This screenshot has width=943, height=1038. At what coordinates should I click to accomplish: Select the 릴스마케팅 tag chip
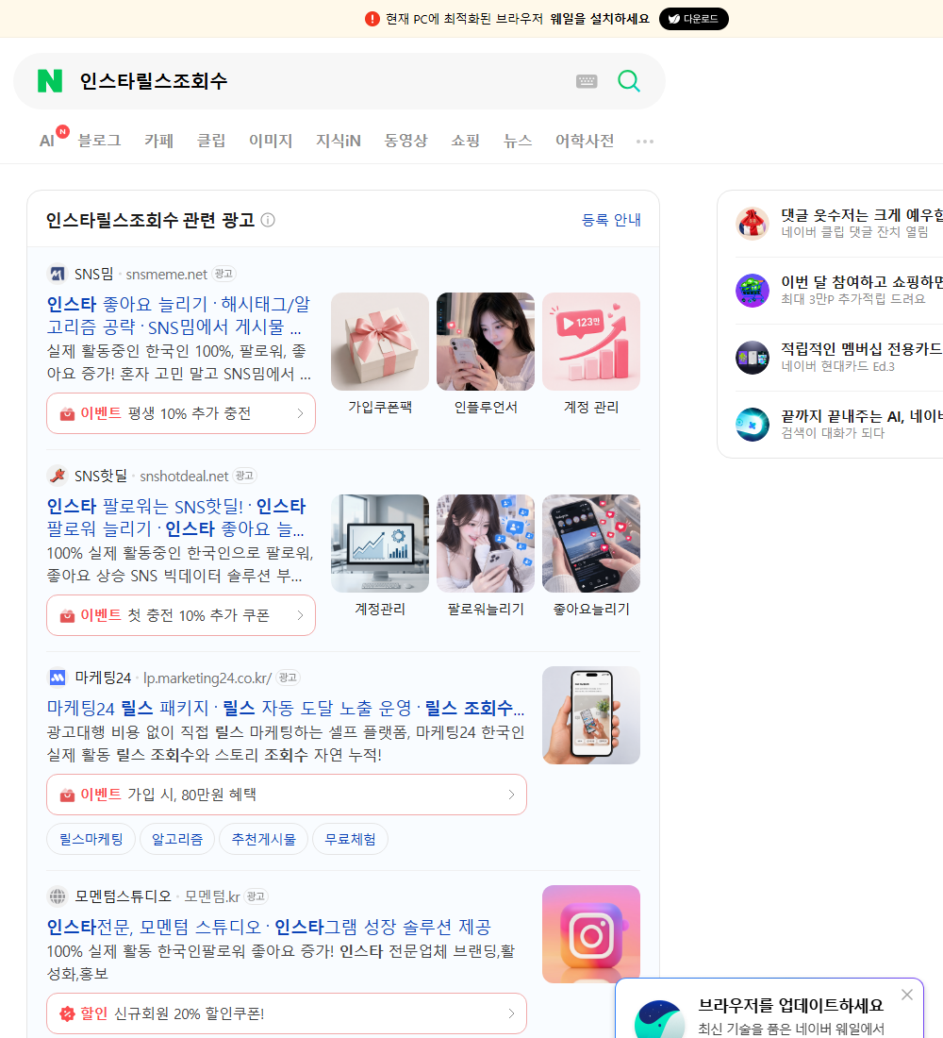(x=91, y=840)
